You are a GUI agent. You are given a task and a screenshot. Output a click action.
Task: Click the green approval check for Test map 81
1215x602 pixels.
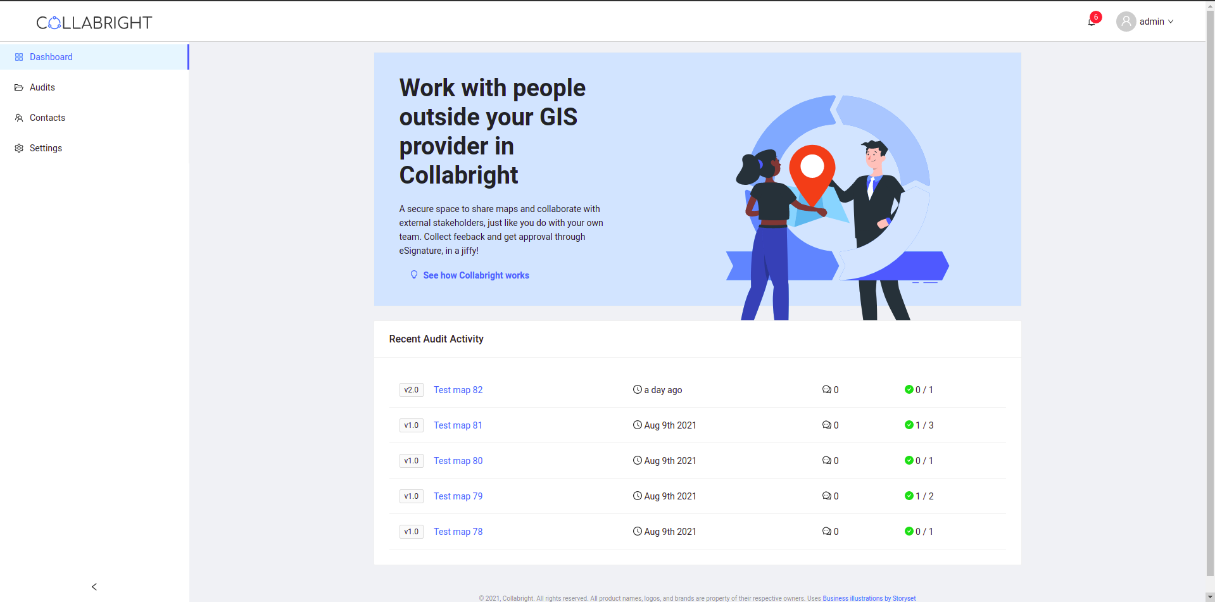(909, 425)
